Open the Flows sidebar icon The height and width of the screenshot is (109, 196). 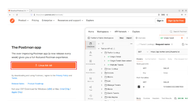90,88
